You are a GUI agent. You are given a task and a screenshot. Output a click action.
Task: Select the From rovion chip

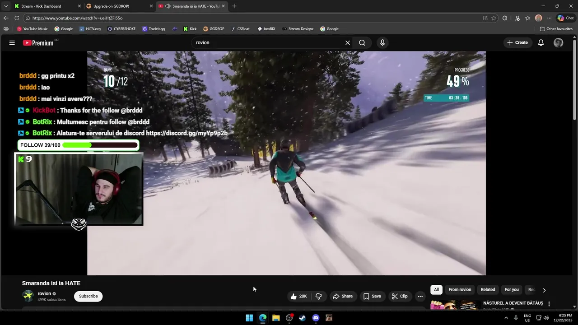460,290
